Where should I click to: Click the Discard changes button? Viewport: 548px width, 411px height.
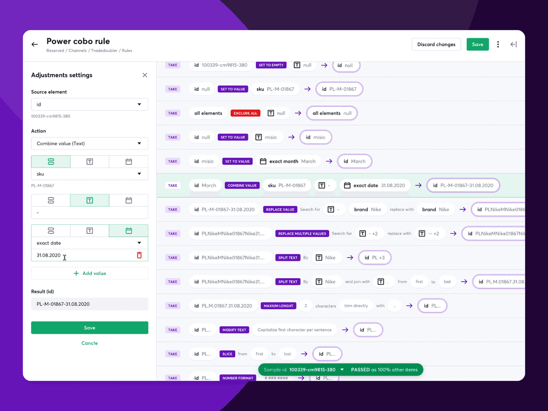[x=436, y=44]
